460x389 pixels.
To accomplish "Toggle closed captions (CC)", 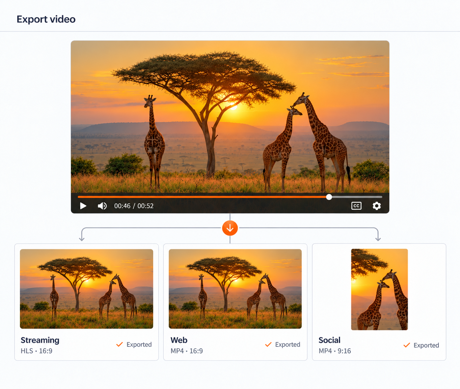I will [356, 206].
